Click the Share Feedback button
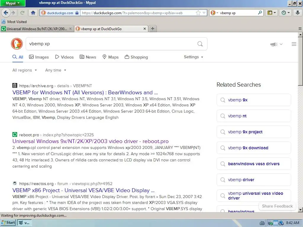 click(x=277, y=206)
